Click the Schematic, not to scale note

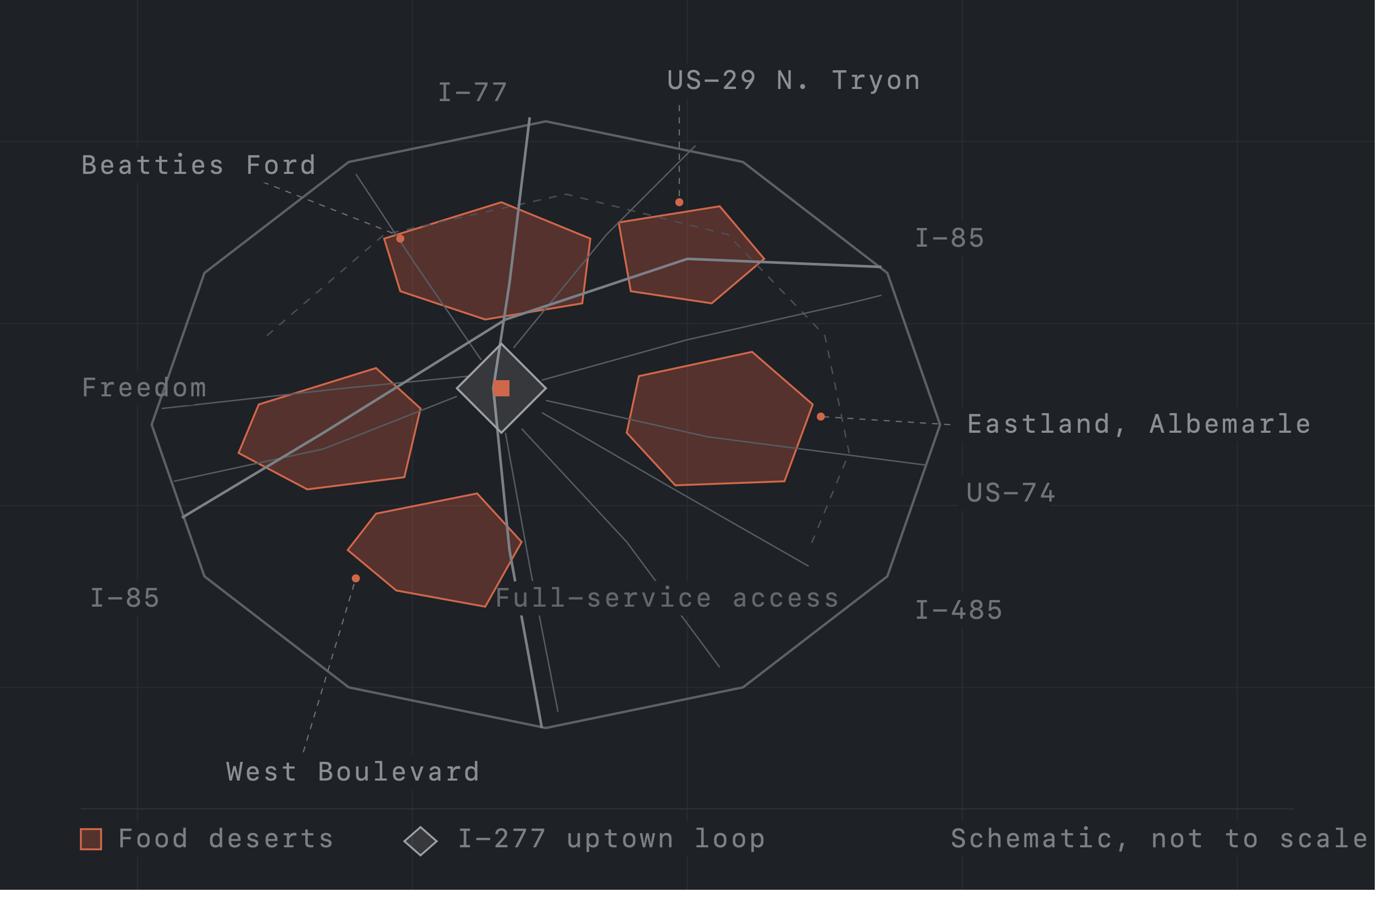click(x=1159, y=839)
